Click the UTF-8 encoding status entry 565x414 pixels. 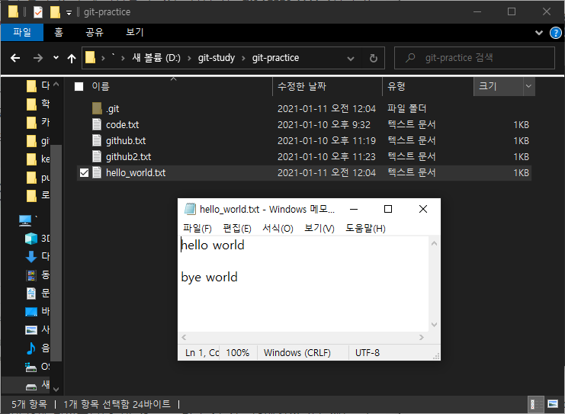[x=368, y=353]
